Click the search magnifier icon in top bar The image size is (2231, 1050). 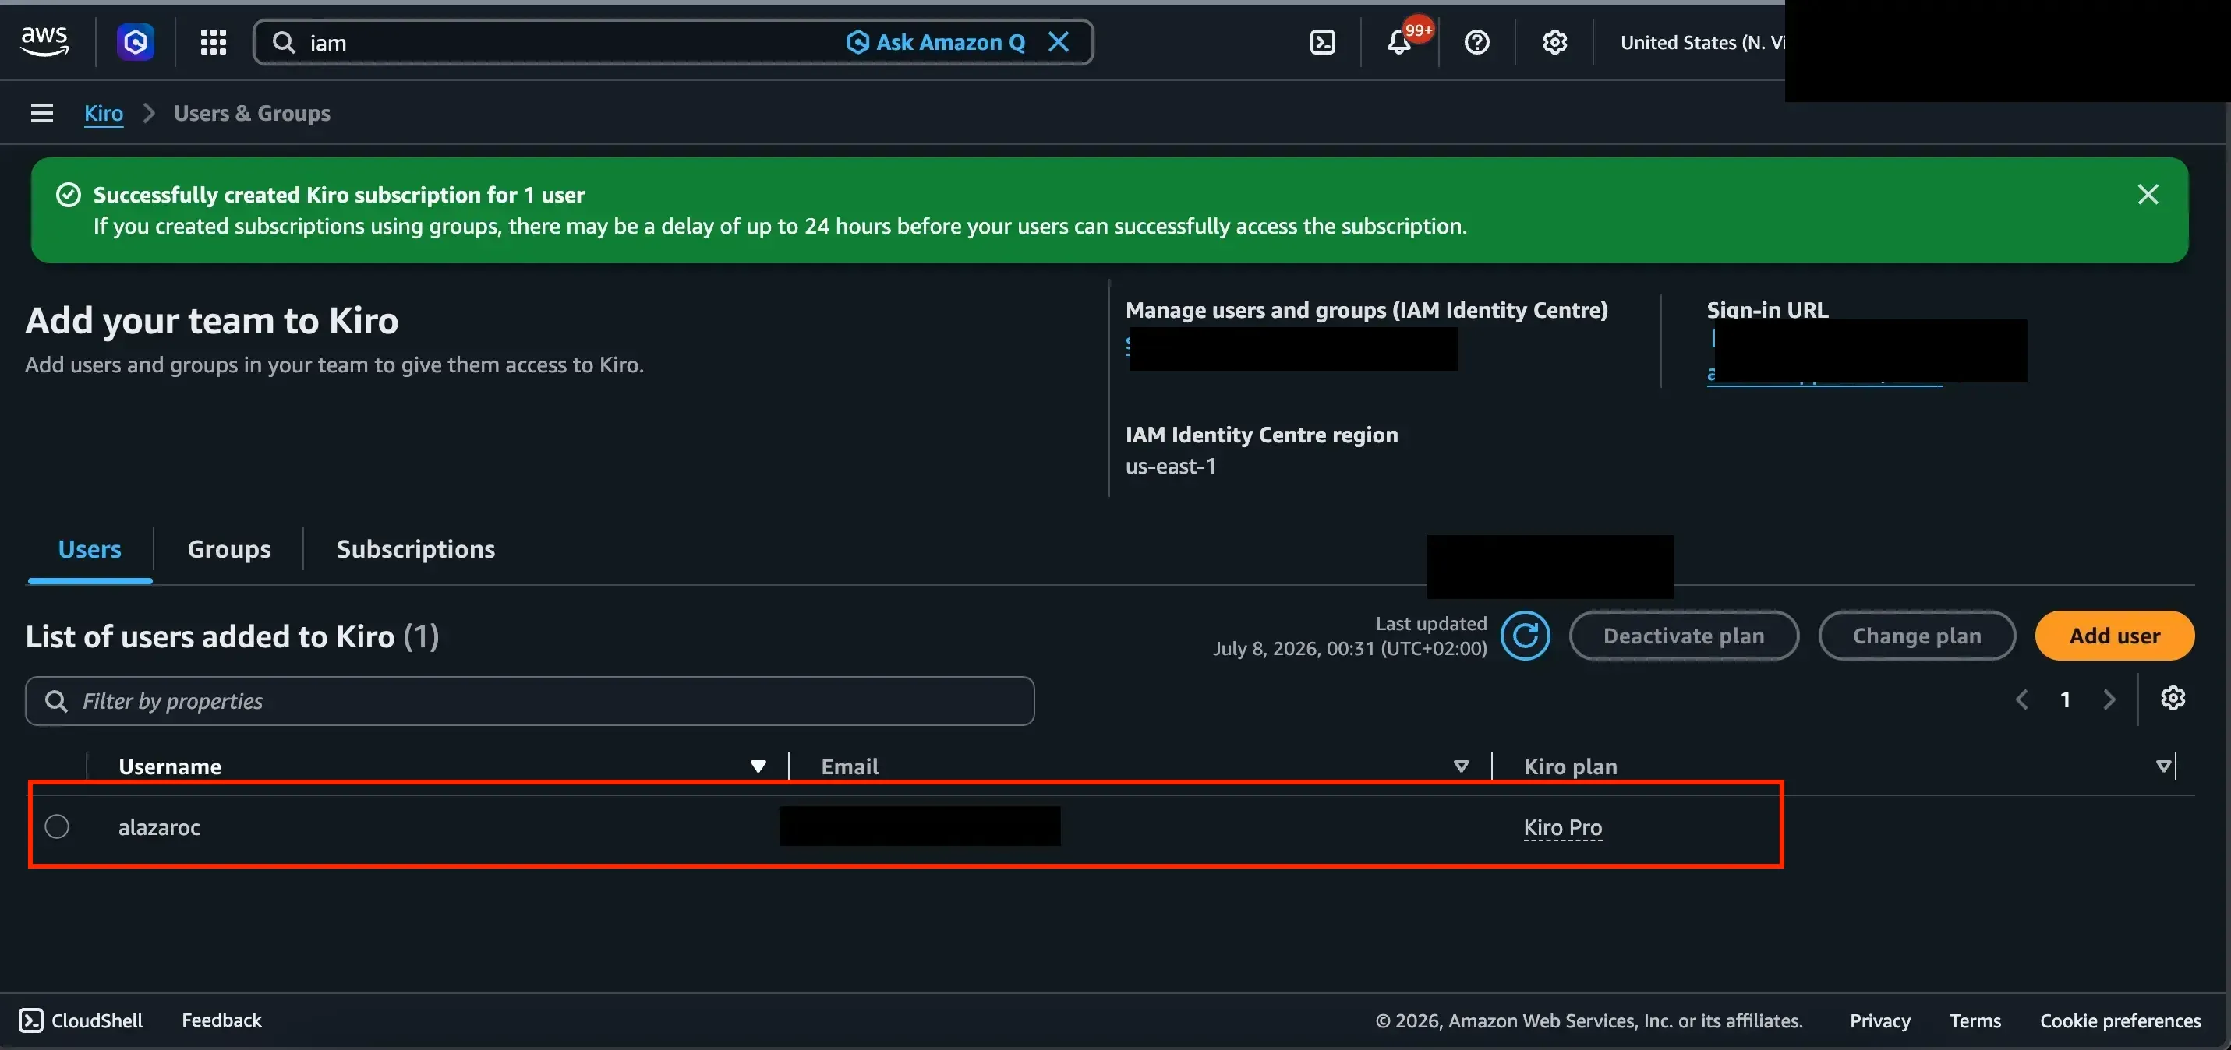[x=284, y=41]
